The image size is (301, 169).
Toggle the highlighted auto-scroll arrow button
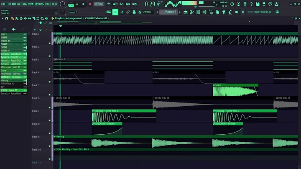tap(115, 12)
